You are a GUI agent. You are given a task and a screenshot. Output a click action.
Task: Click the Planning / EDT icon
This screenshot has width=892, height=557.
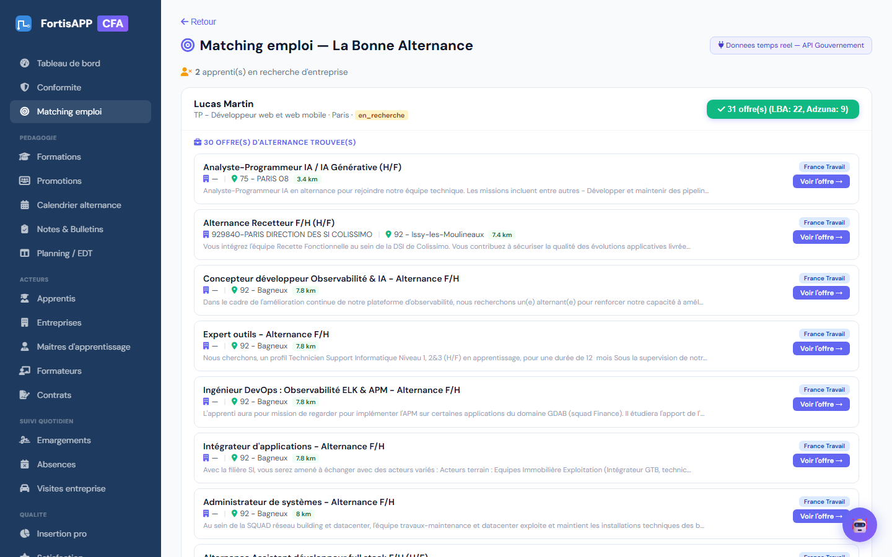pos(25,253)
